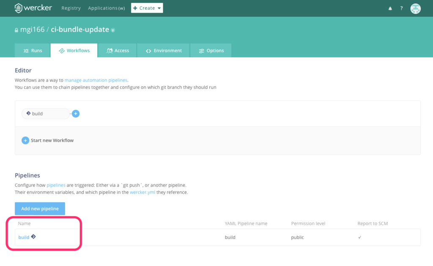Screen dimensions: 433x266
Task: Click Add new pipeline button
Action: pyautogui.click(x=40, y=208)
